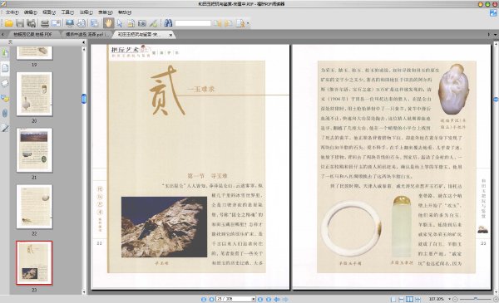Open the Signatures pen panel icon
The width and height of the screenshot is (499, 303).
[x=5, y=128]
